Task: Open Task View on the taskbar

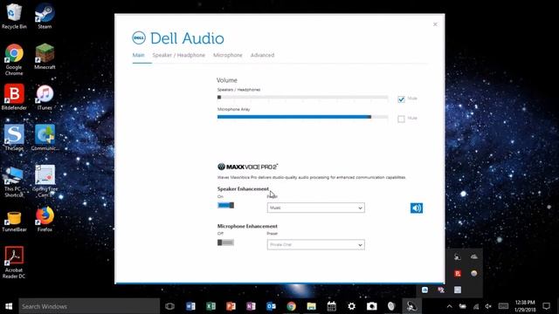Action: 169,306
